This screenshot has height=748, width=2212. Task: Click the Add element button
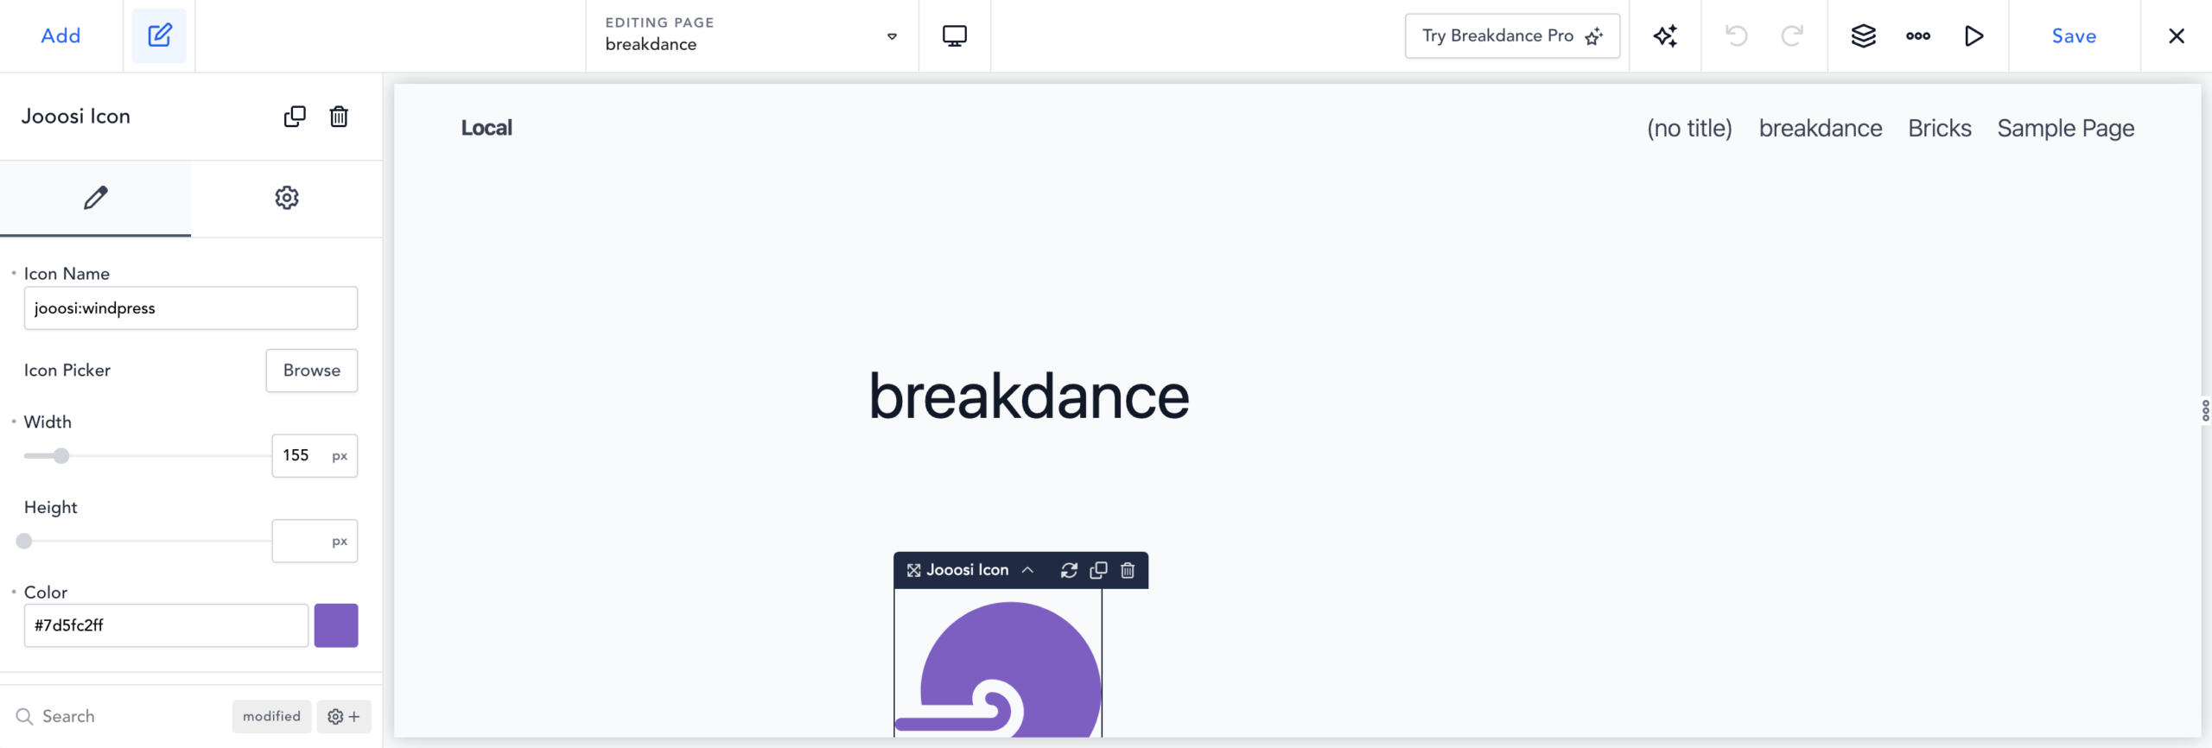click(x=60, y=35)
